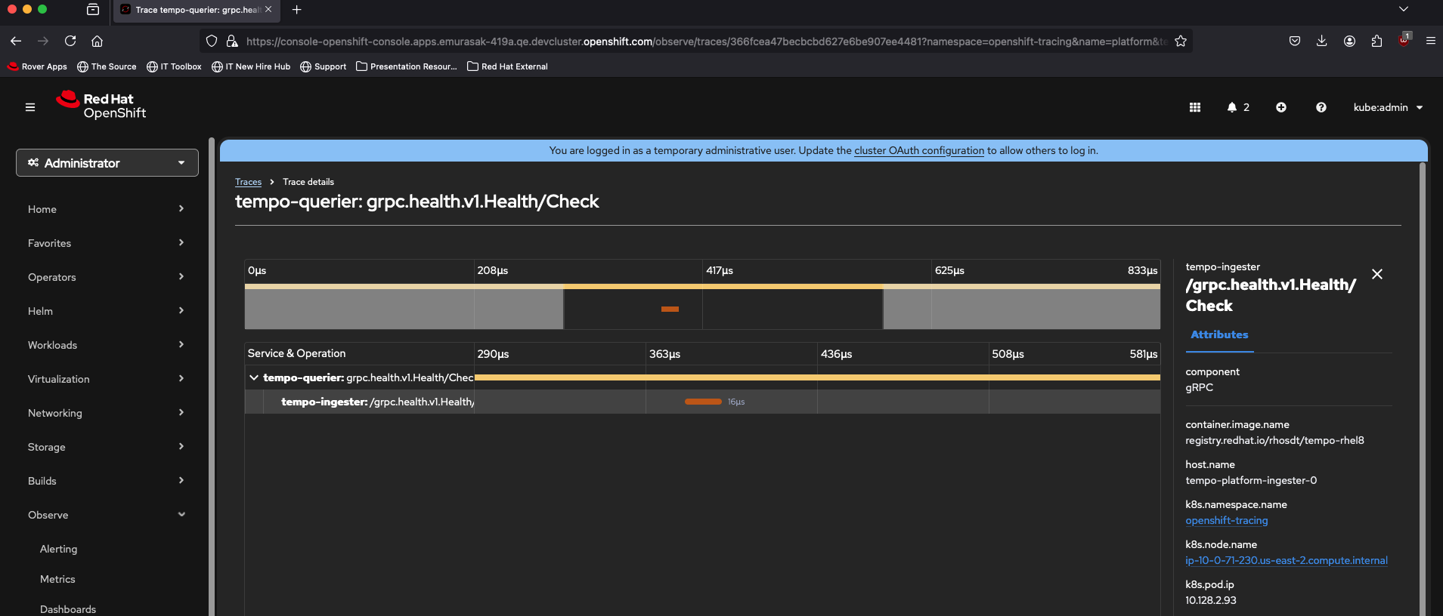This screenshot has height=616, width=1443.
Task: Expand the Favorites navigation section
Action: tap(106, 243)
